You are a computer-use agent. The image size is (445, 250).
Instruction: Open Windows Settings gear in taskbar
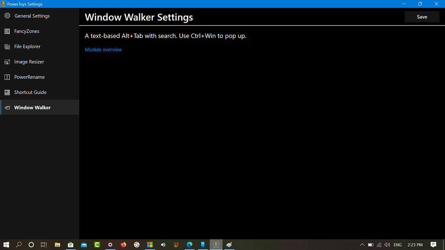click(110, 245)
